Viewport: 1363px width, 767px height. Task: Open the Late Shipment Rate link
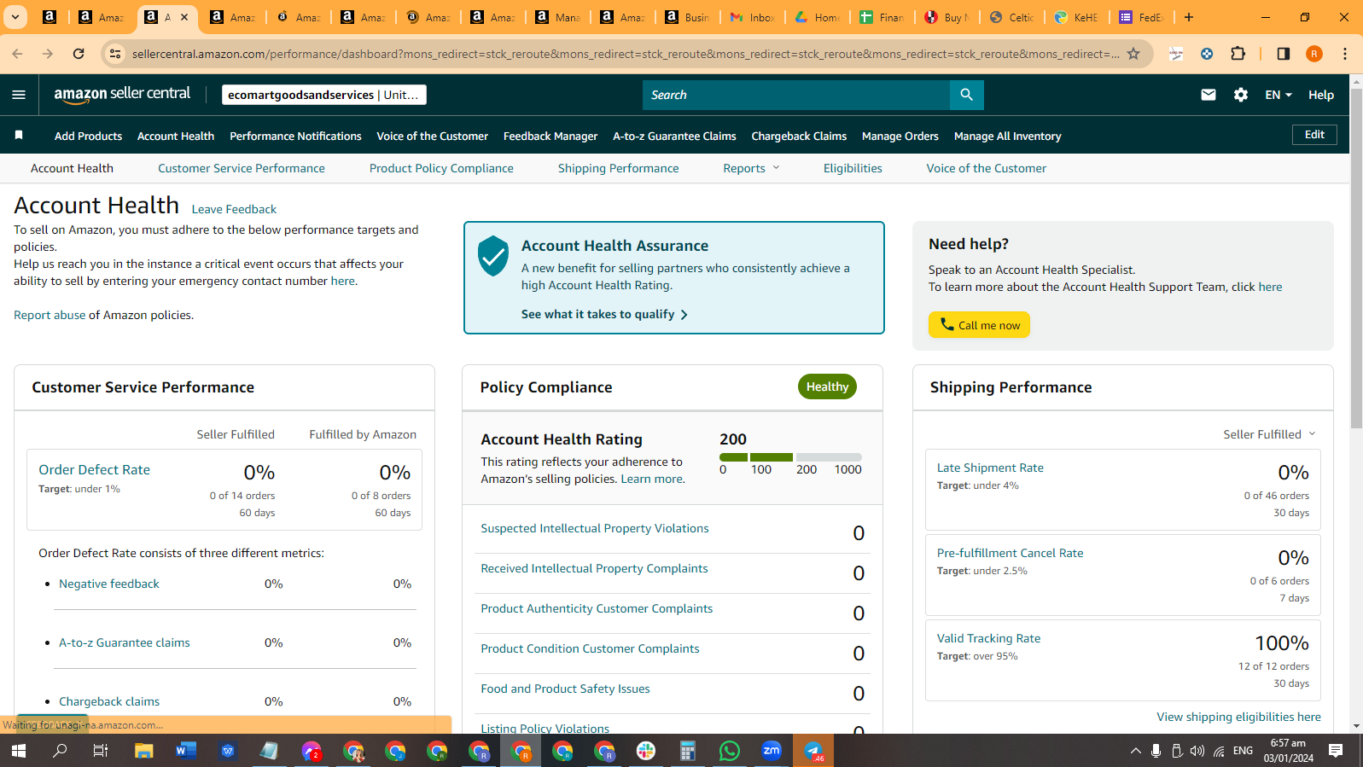coord(990,468)
